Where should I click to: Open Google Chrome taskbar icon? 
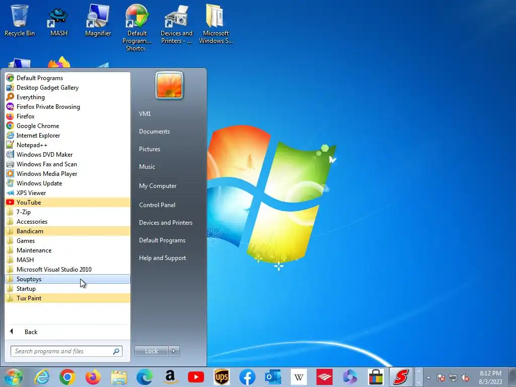(68, 377)
